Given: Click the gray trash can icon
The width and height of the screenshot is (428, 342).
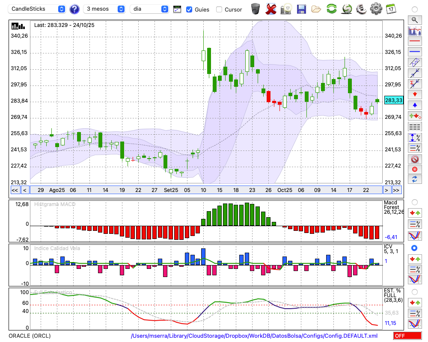Looking at the screenshot, I should pyautogui.click(x=256, y=9).
